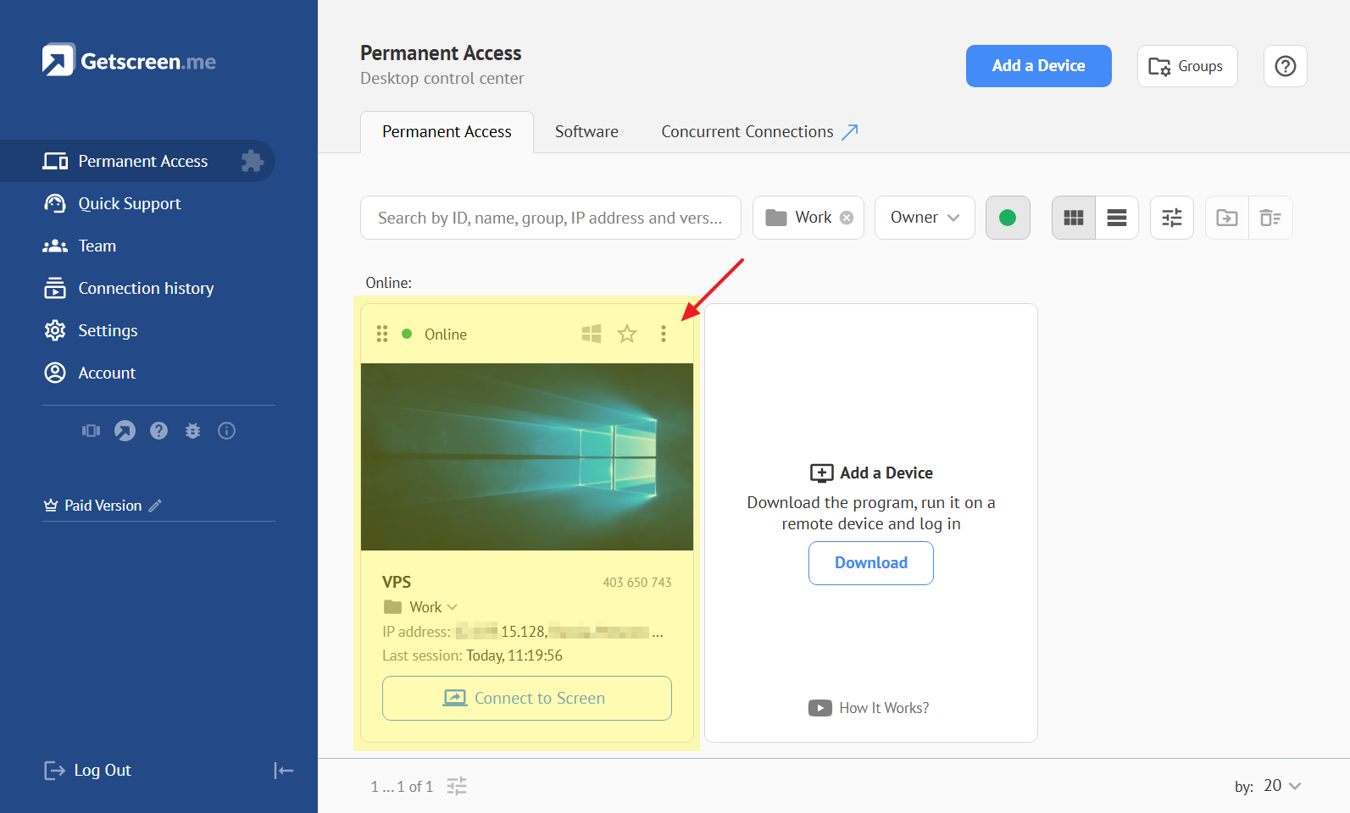Viewport: 1350px width, 813px height.
Task: Open filter settings sliders icon
Action: (1171, 218)
